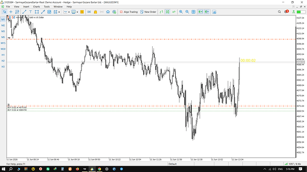Click the yellow dollar sign icon
Viewport: 307px width, 172px height.
82,12
